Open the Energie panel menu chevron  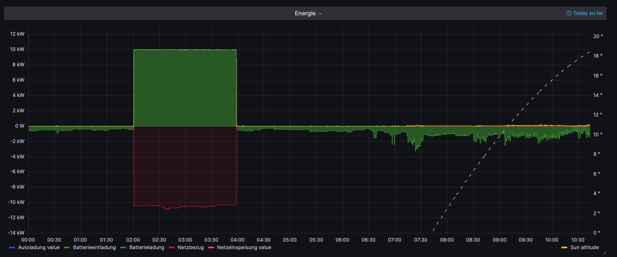click(320, 14)
